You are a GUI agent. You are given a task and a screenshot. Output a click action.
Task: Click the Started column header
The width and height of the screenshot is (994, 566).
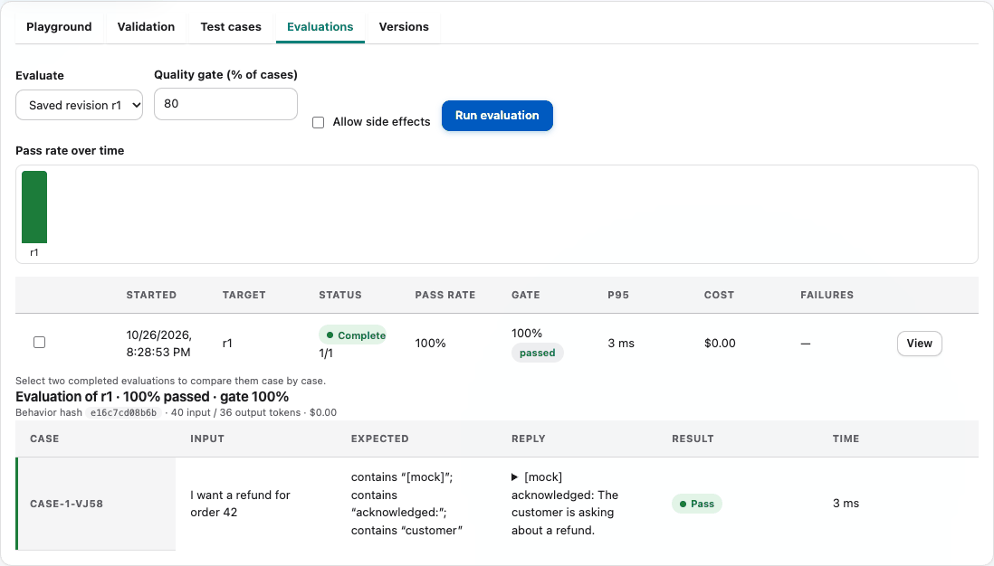(x=151, y=295)
